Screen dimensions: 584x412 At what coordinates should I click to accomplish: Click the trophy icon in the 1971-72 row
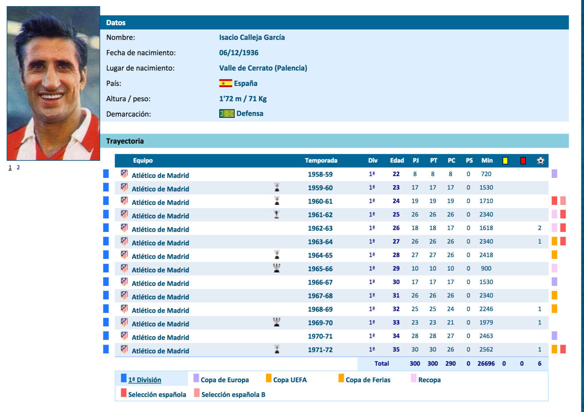click(x=277, y=349)
